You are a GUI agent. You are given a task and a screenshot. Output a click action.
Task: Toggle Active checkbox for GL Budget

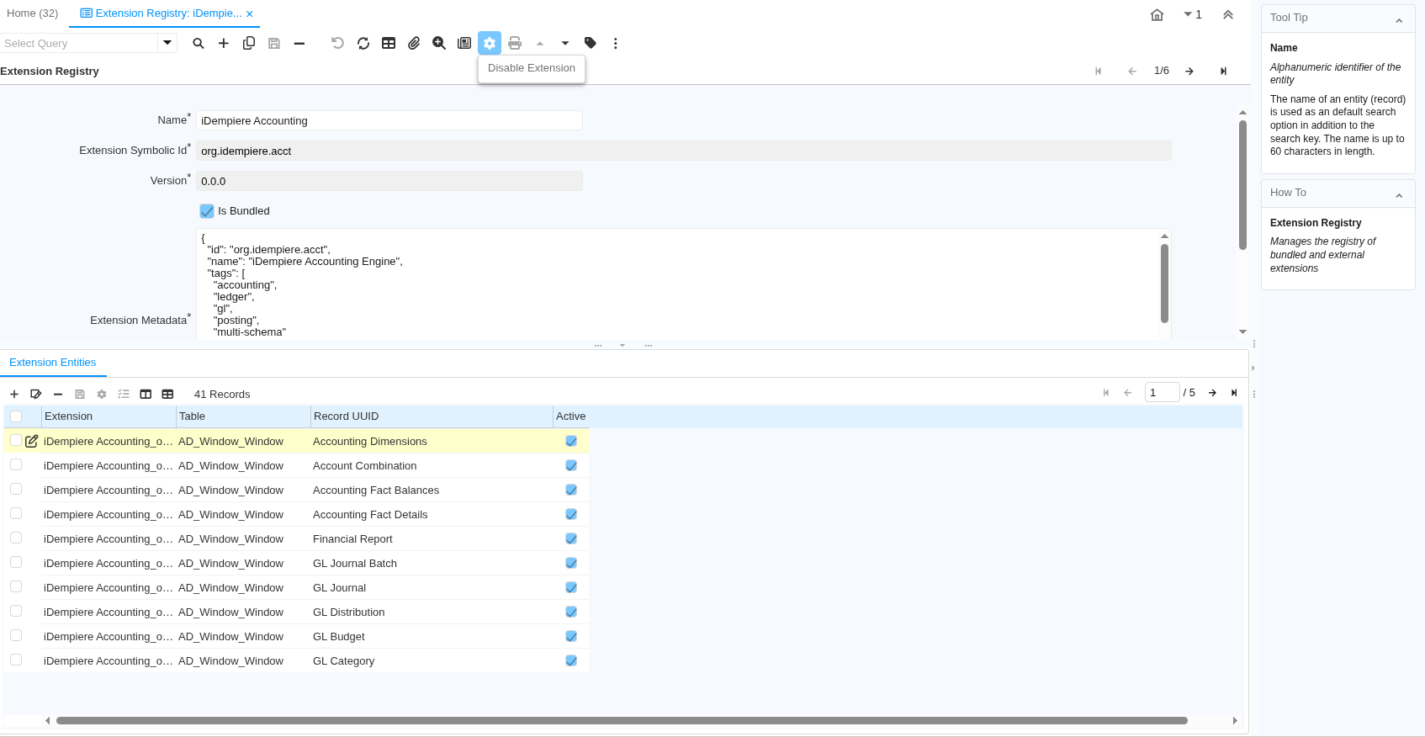571,636
